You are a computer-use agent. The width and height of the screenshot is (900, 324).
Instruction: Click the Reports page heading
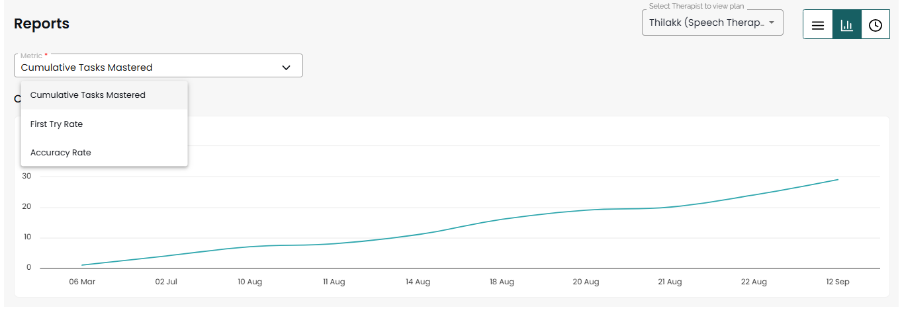coord(42,24)
